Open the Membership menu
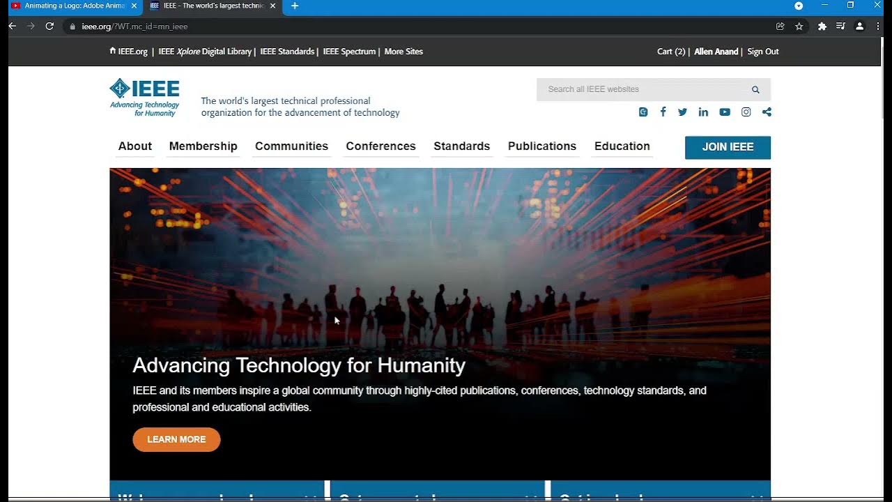This screenshot has width=892, height=502. coord(203,146)
